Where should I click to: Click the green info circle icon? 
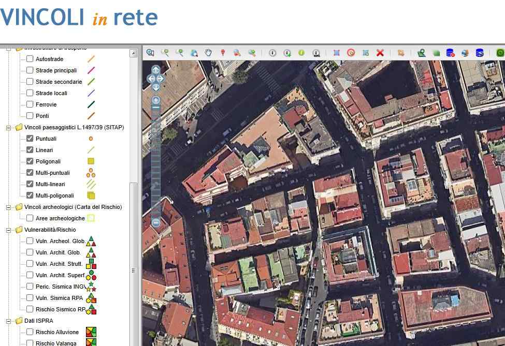[x=301, y=53]
